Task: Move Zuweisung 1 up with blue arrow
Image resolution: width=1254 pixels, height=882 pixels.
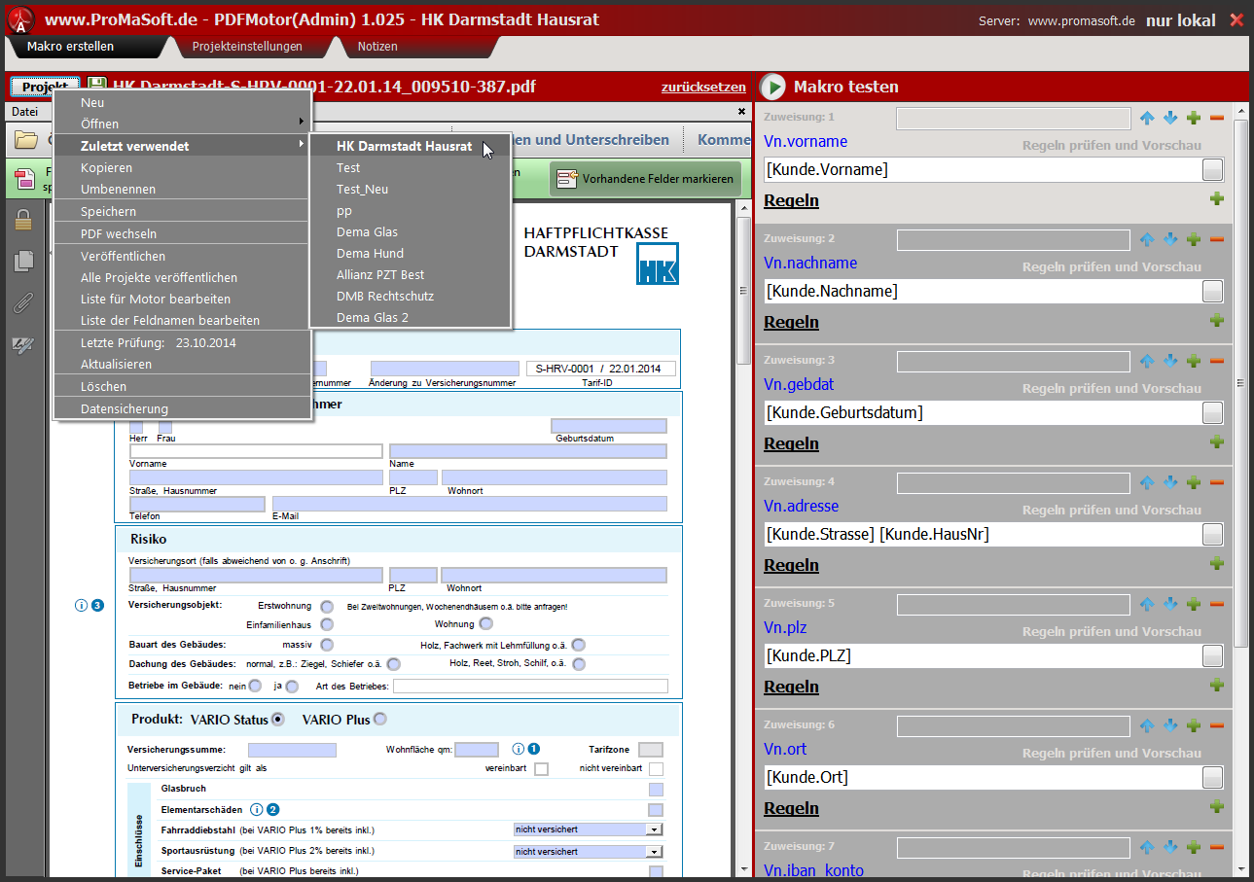Action: pos(1147,118)
